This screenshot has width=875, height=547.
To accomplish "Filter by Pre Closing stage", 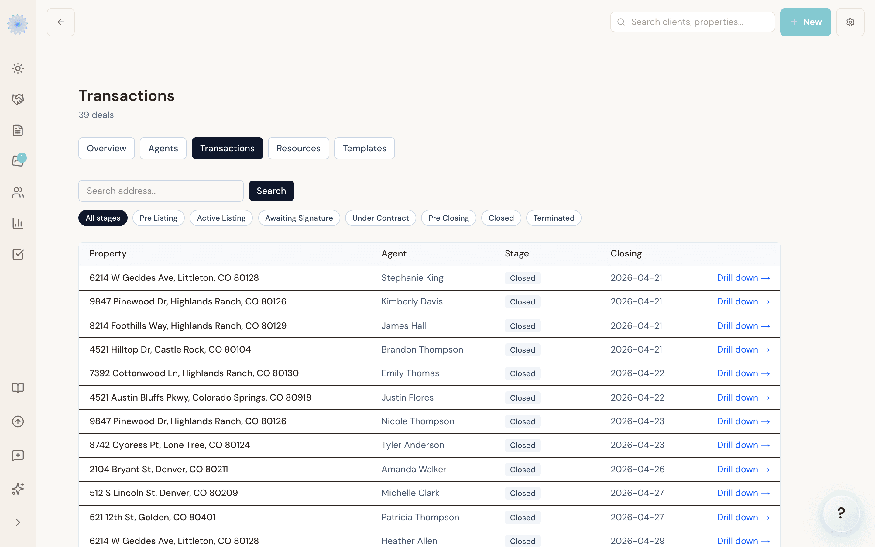I will [449, 218].
